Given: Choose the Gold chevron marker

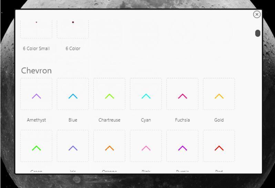Looking at the screenshot, I should coord(219,94).
